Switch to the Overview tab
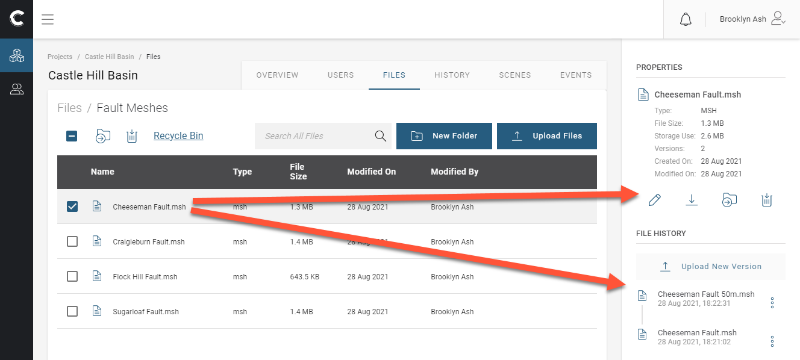 coord(277,75)
